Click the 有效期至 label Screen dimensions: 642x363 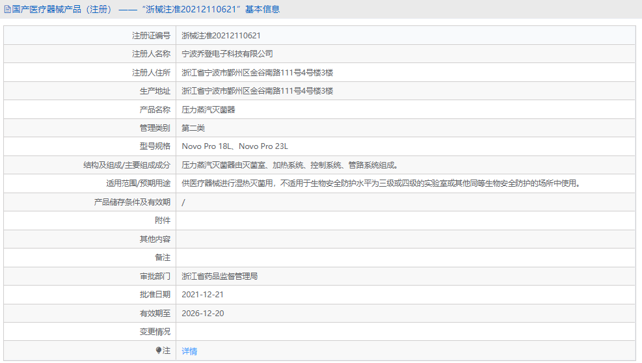click(155, 314)
